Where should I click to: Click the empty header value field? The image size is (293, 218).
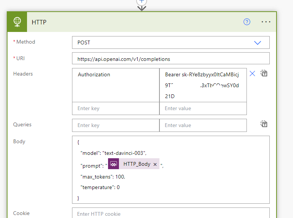pyautogui.click(x=203, y=109)
